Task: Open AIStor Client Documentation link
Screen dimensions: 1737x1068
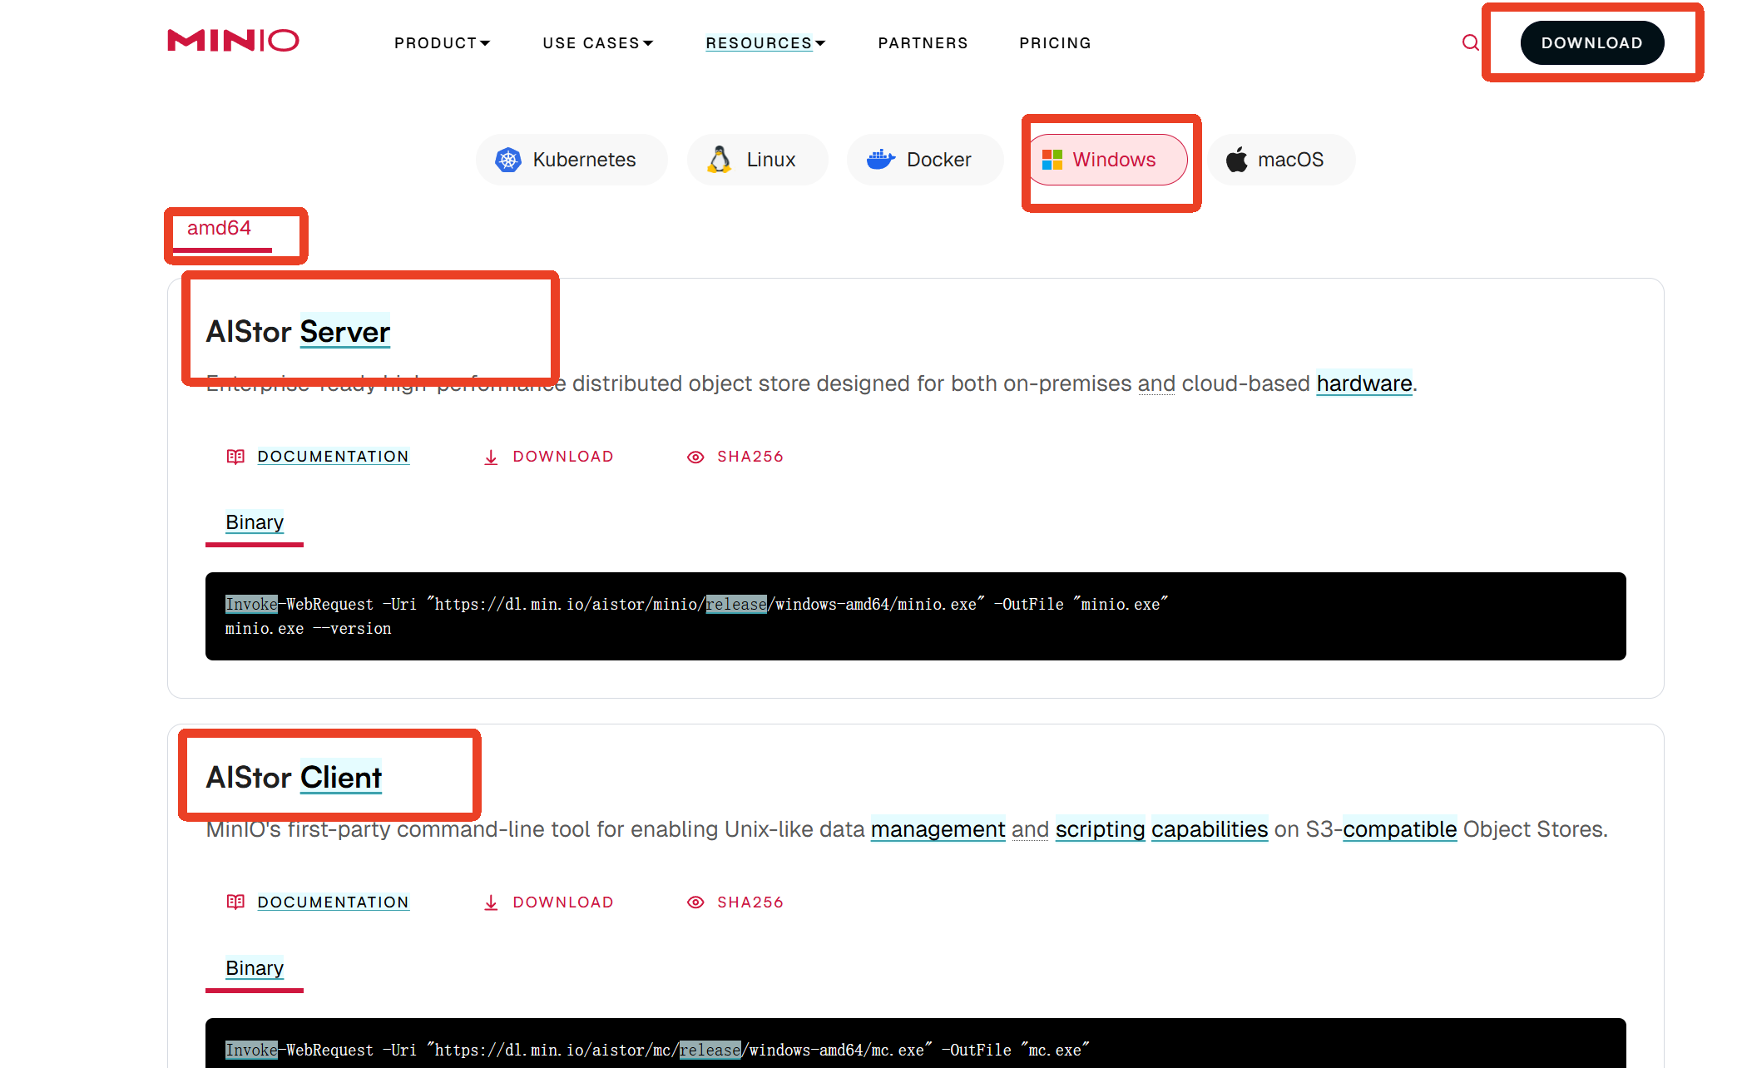Action: tap(333, 902)
